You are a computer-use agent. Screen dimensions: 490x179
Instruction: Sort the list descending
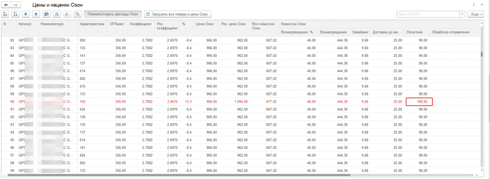pos(16,14)
